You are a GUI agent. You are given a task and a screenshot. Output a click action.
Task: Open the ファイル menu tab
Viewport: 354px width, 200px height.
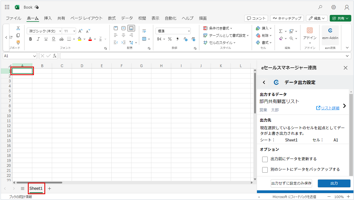coord(14,18)
